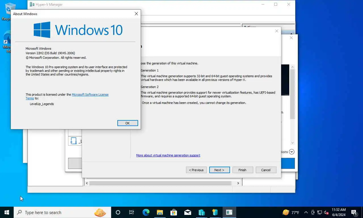Click the horizontal scrollbar left arrow

click(87, 183)
